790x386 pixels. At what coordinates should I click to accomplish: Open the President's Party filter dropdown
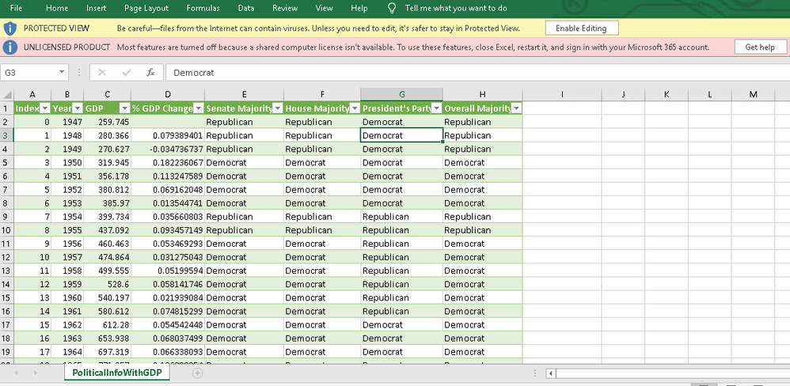coord(437,108)
